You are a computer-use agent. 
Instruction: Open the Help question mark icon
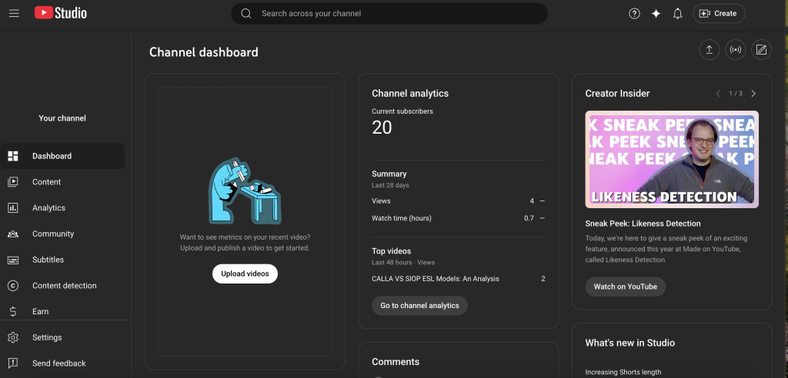pyautogui.click(x=634, y=13)
